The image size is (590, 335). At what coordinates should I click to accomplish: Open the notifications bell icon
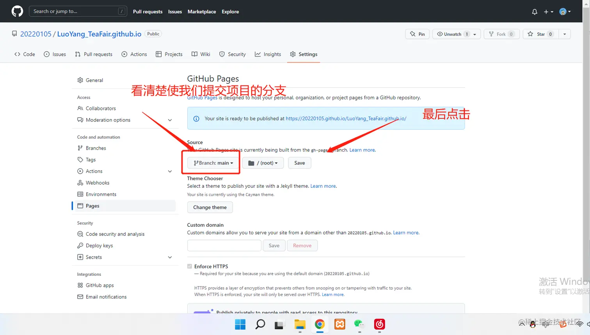[535, 12]
